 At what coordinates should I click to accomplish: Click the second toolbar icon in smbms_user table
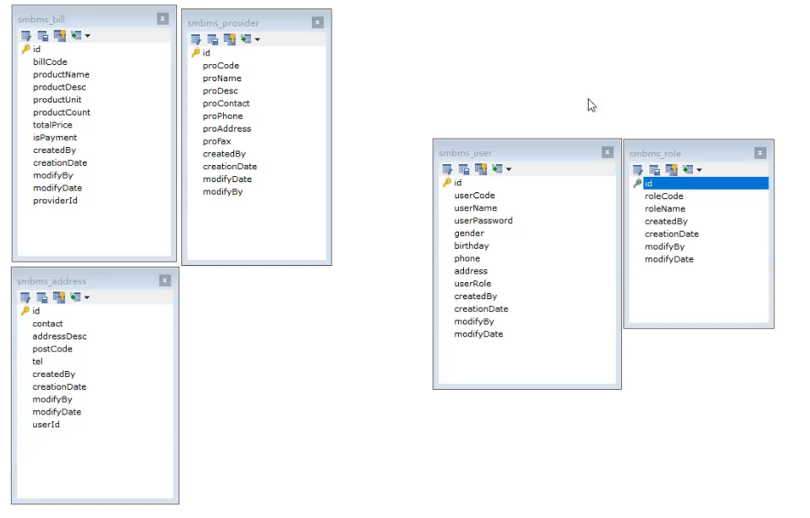[x=464, y=169]
